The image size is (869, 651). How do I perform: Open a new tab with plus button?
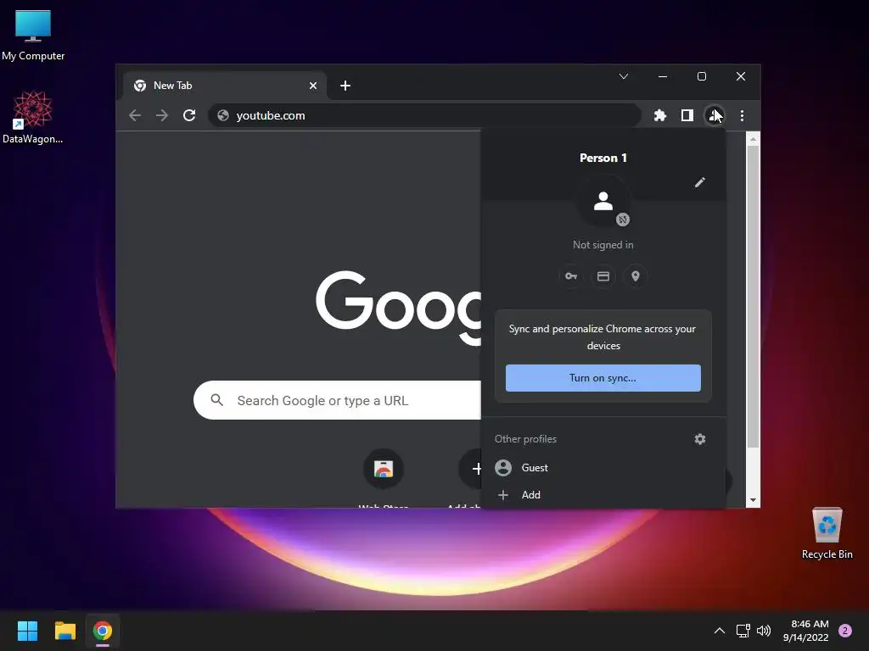[x=345, y=86]
